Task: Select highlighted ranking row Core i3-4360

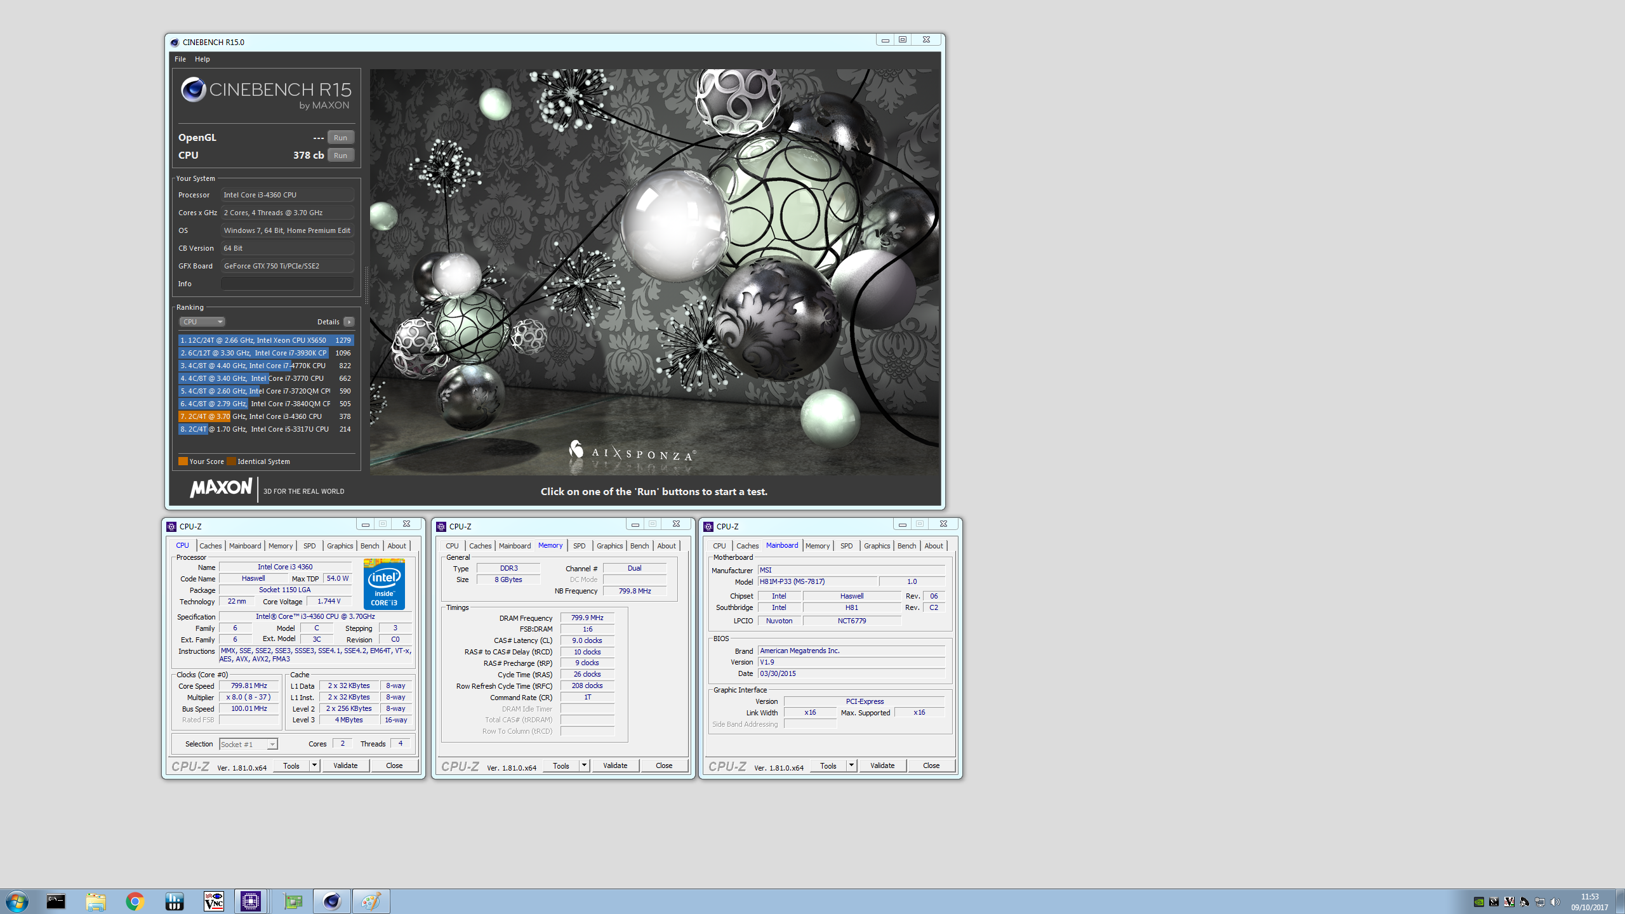Action: pyautogui.click(x=266, y=416)
